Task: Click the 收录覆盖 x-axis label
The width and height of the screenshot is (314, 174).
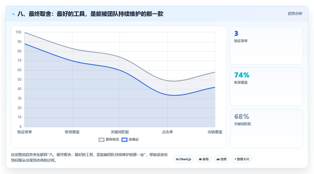Action: pos(72,132)
